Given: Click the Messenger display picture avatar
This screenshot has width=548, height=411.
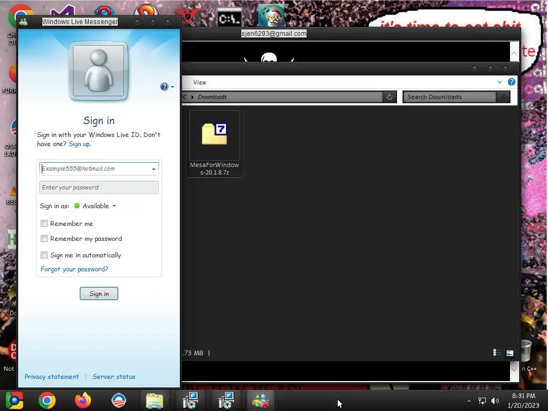Looking at the screenshot, I should point(98,71).
